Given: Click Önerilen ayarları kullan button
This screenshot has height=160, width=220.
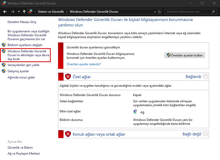Looking at the screenshot, I should 185,55.
